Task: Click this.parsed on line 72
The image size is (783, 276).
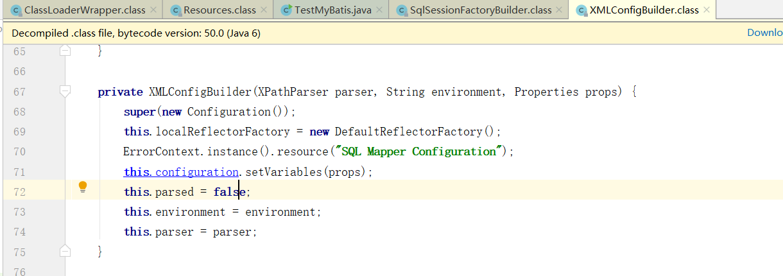Action: (159, 192)
